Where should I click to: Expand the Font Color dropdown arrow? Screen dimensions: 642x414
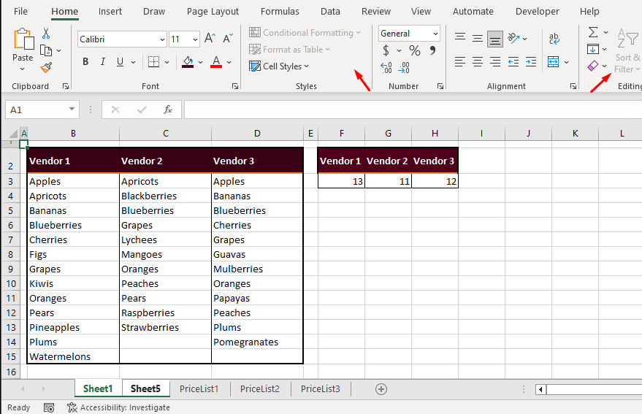point(229,62)
